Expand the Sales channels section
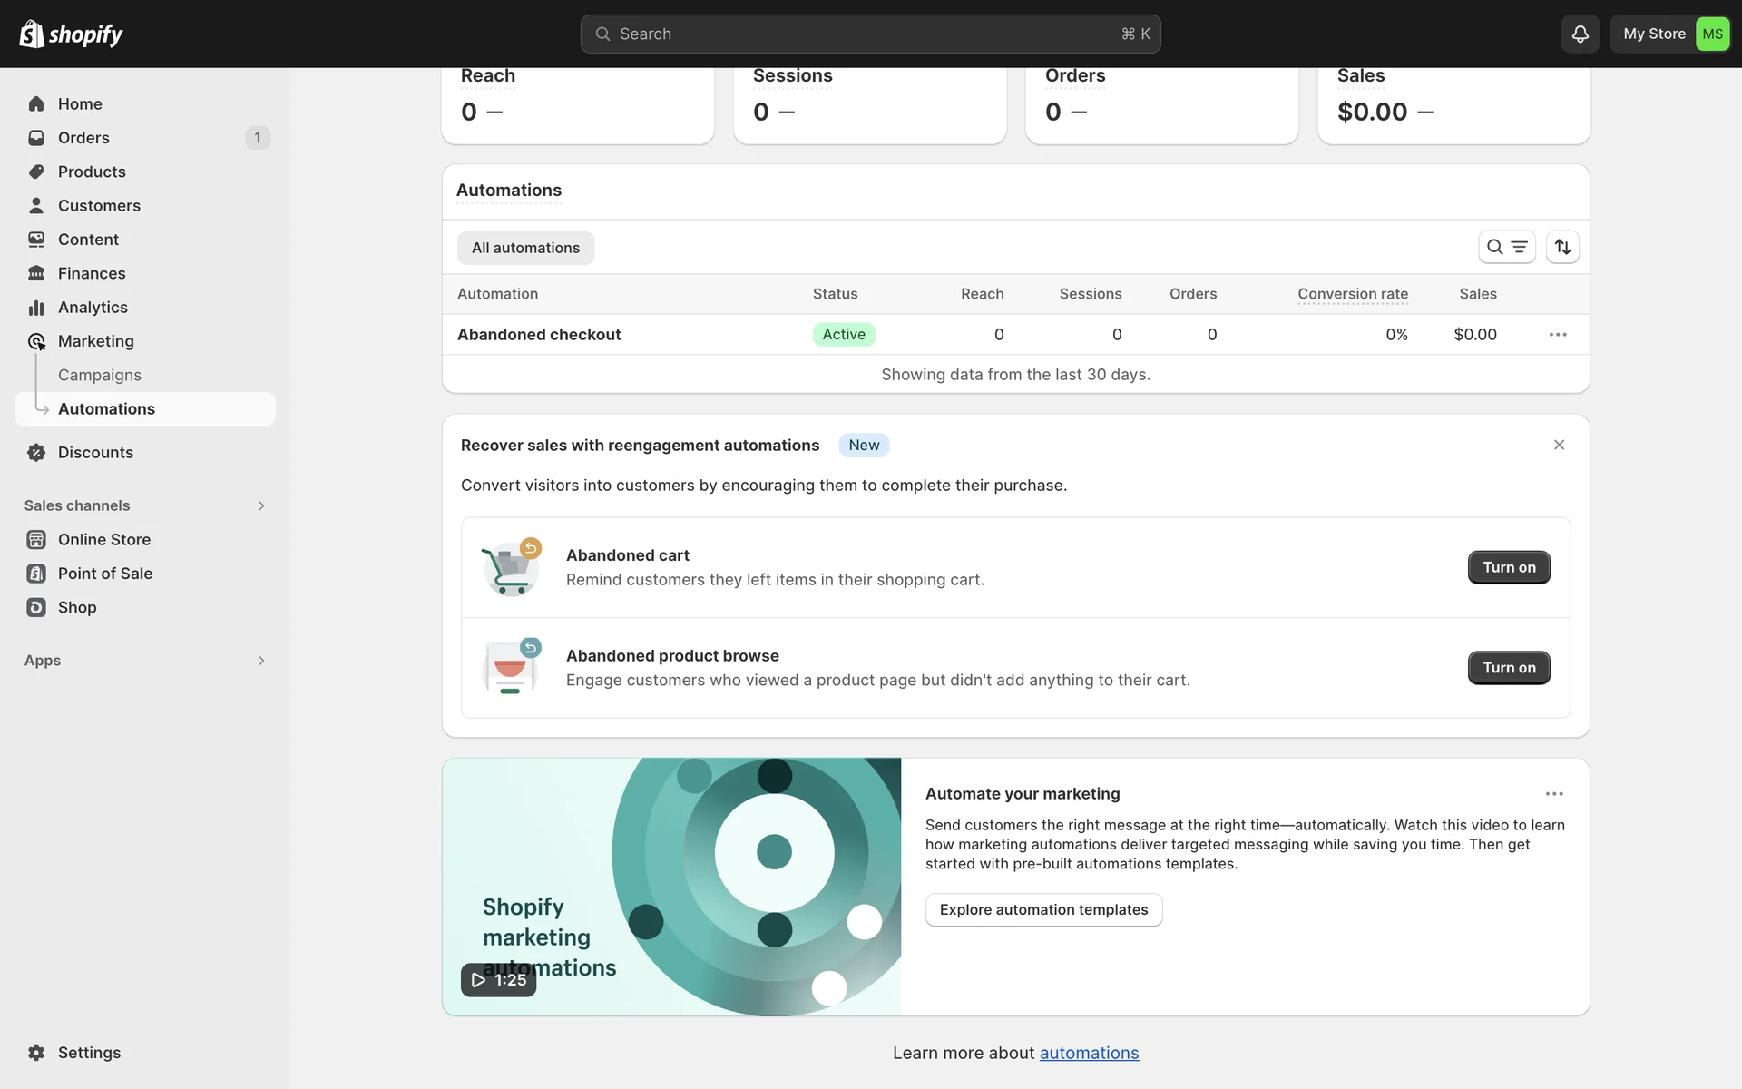This screenshot has height=1089, width=1742. (260, 505)
